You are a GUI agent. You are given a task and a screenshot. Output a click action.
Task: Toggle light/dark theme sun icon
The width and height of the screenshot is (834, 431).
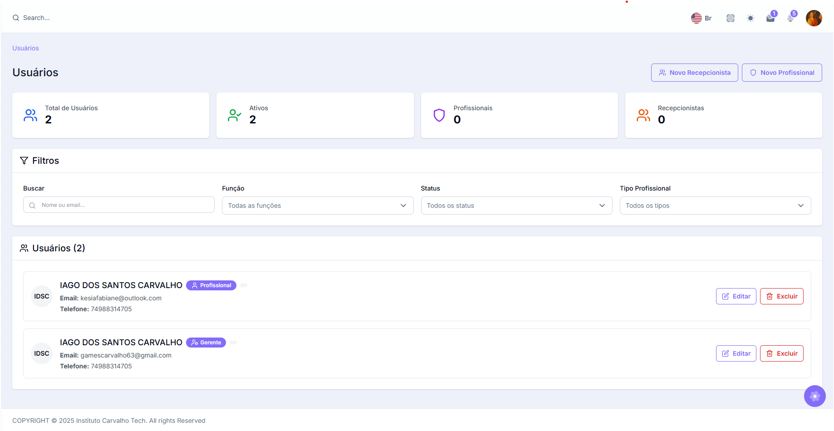[751, 18]
